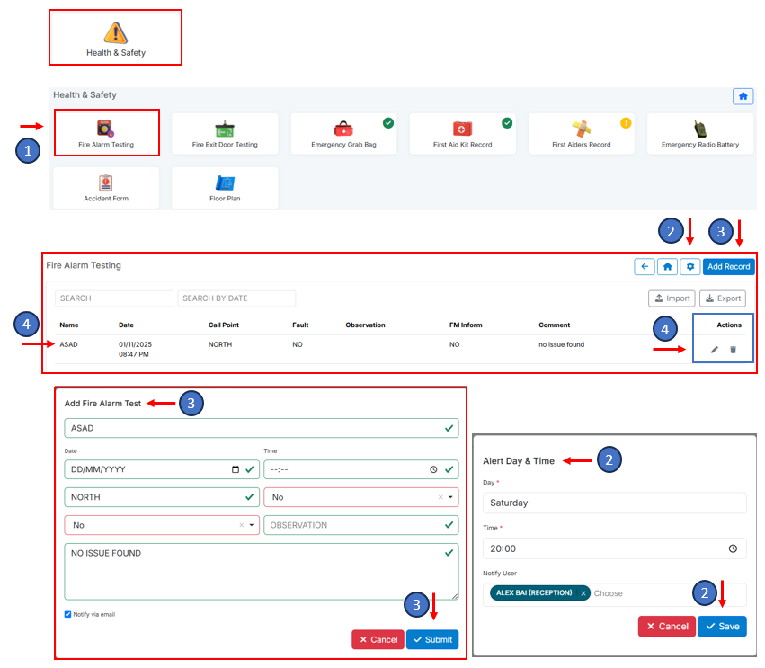
Task: Open the Emergency Grab Bag tile
Action: (x=343, y=133)
